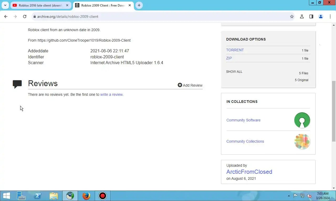Close the Roblox 2016 YouTube tab
This screenshot has width=336, height=201.
[67, 5]
